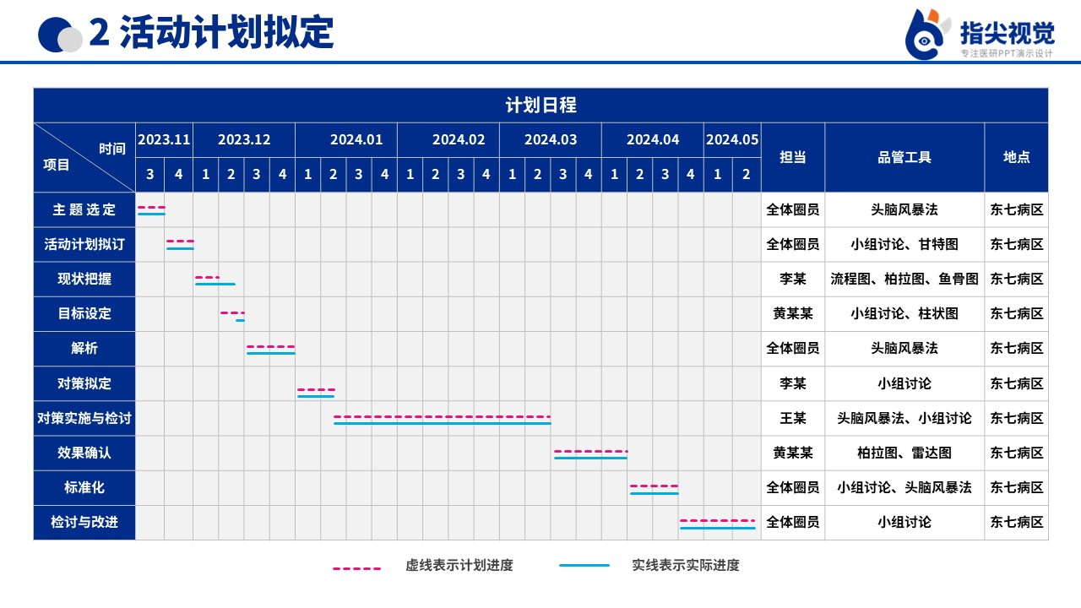
Task: Select the 地点 column header
Action: coord(1017,157)
